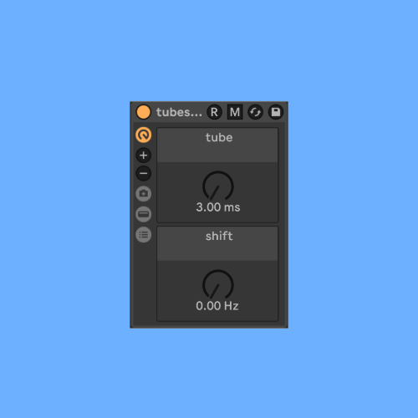The image size is (418, 418).
Task: Click the tube macro knob dial
Action: (218, 186)
